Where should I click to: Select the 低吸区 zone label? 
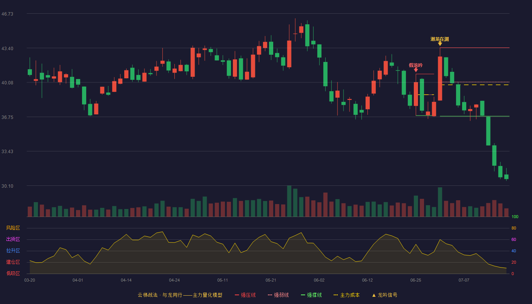[13, 273]
